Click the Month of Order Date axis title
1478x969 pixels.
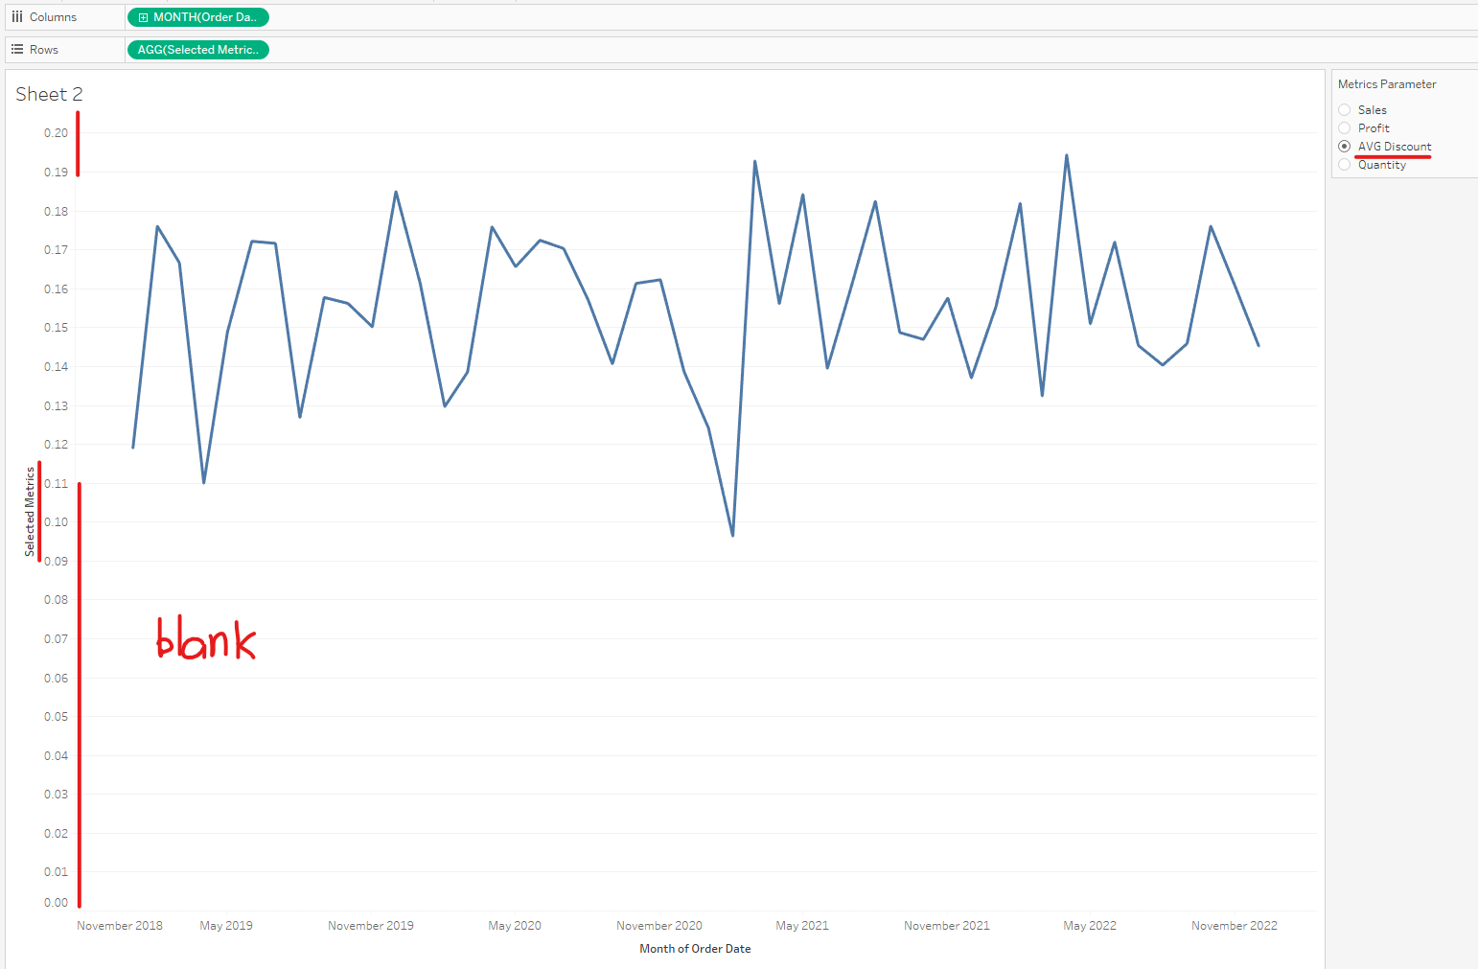click(x=695, y=949)
